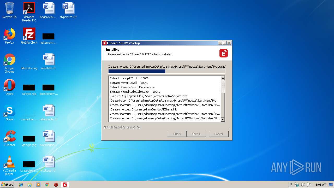334x188 pixels.
Task: Launch Firefox from the desktop
Action: [x=9, y=36]
